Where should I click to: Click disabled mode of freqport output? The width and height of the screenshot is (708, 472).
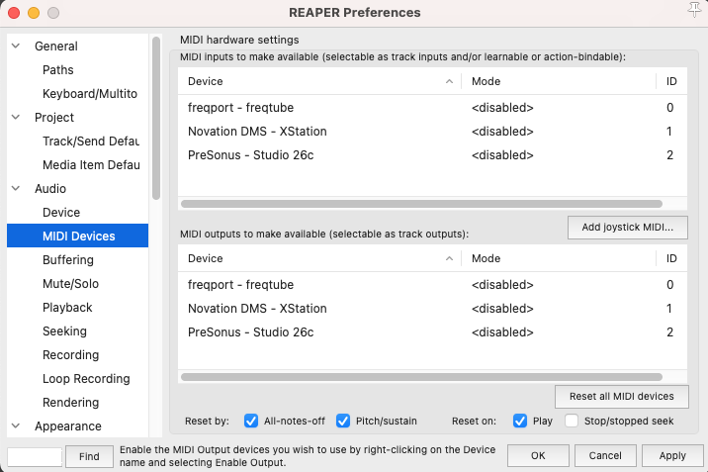point(502,285)
